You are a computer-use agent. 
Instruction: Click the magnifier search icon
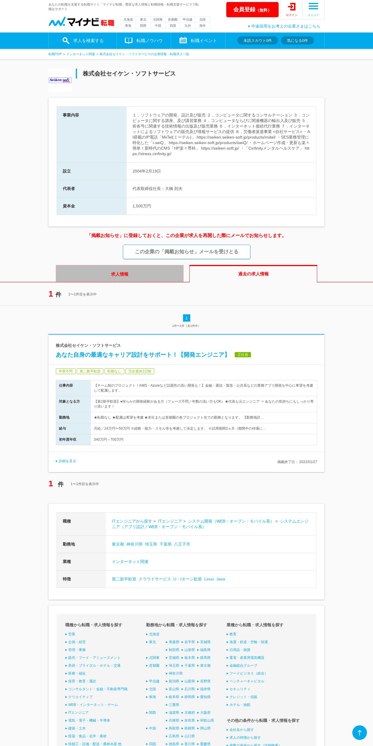click(x=66, y=41)
